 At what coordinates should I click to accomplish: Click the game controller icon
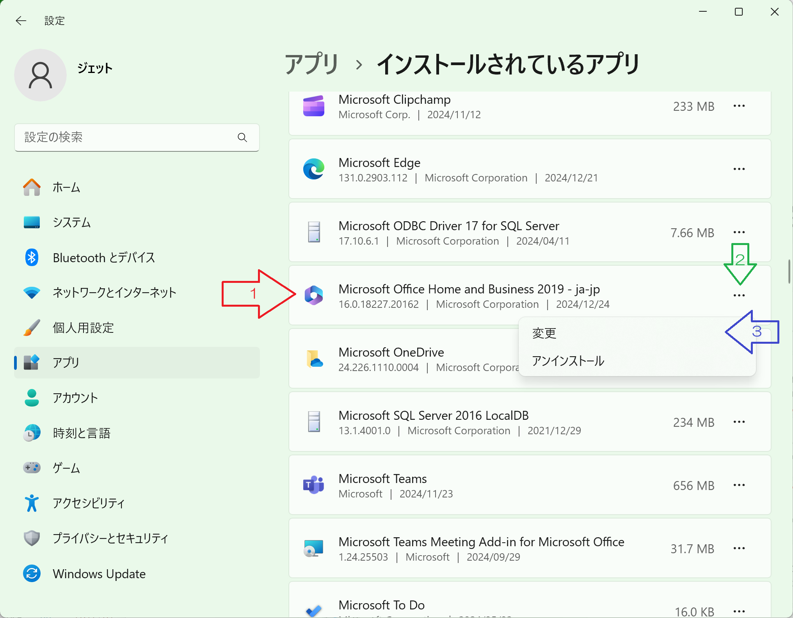[x=32, y=467]
